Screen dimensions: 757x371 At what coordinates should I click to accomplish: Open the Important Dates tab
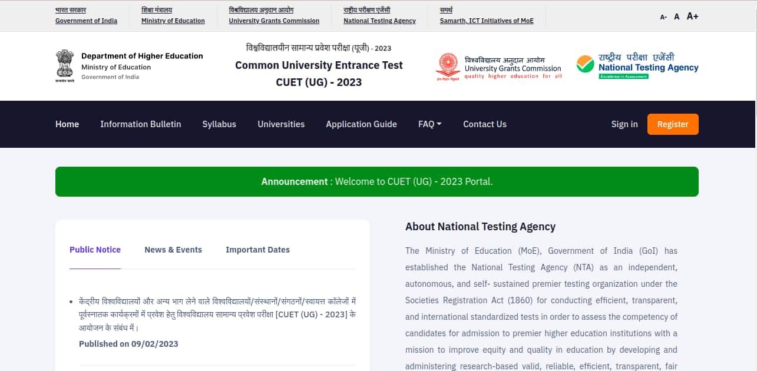coord(257,250)
